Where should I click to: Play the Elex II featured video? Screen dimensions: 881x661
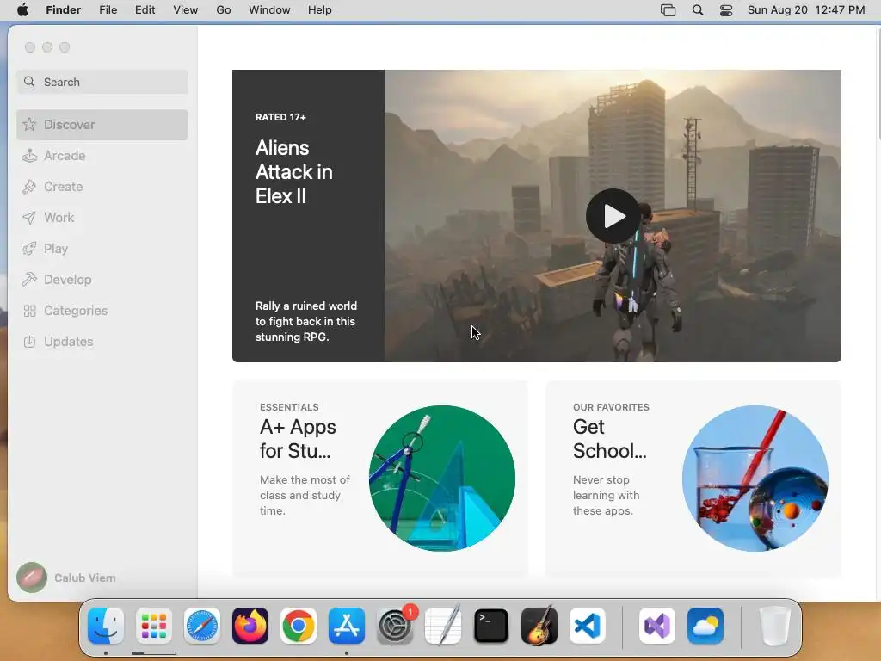613,216
